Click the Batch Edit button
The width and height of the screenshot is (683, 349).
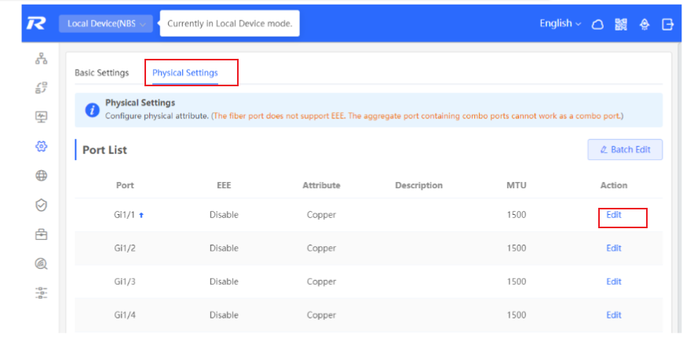[625, 150]
